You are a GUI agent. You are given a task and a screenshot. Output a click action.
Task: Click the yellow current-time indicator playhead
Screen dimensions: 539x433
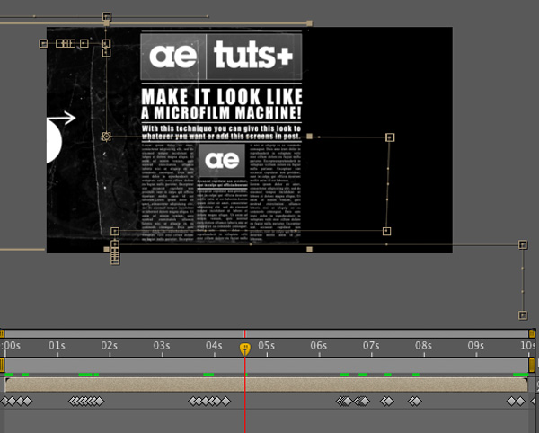(244, 349)
